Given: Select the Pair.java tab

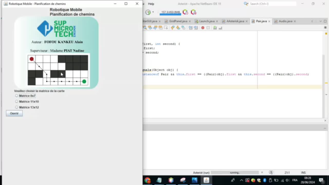Looking at the screenshot, I should point(261,21).
